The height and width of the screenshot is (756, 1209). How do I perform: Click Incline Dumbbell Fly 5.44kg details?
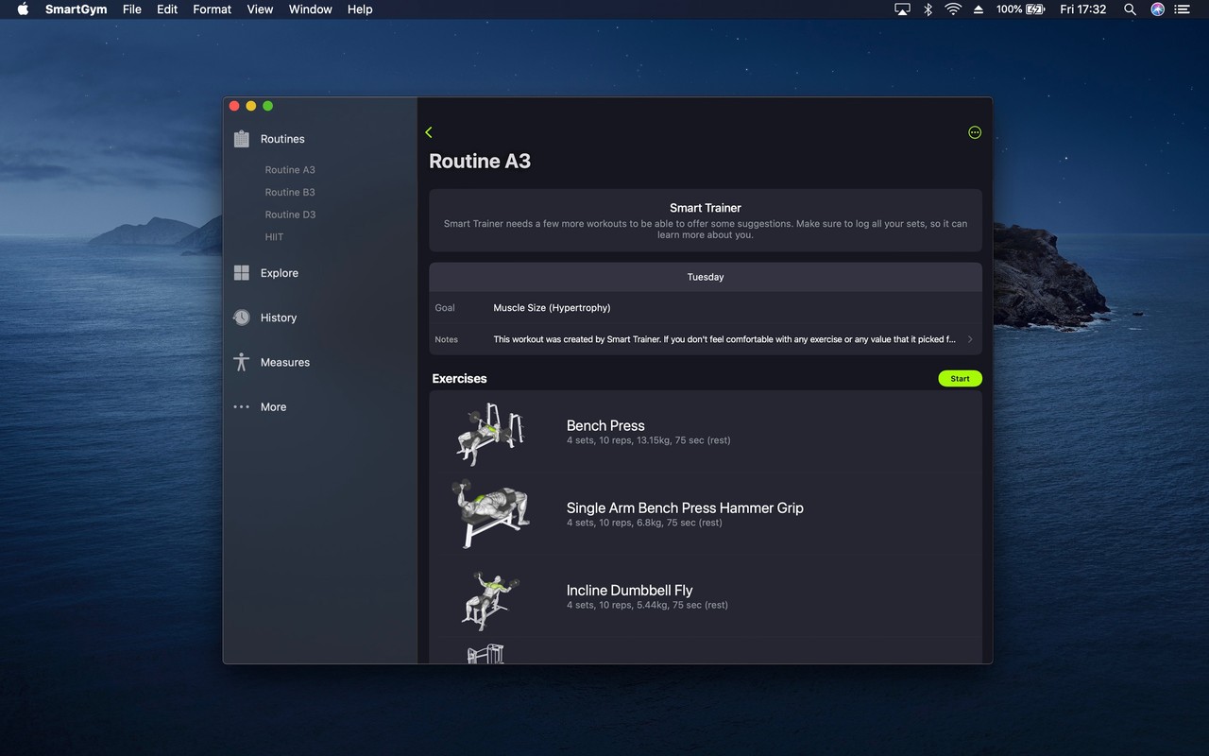[x=647, y=605]
